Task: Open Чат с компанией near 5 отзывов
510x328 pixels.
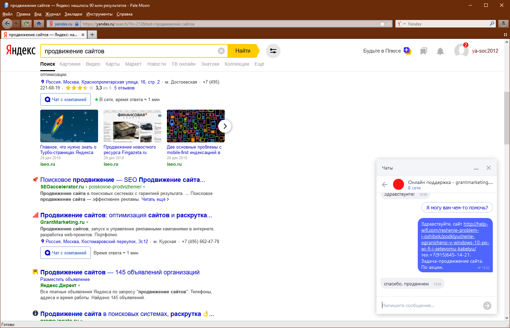Action: click(x=66, y=99)
